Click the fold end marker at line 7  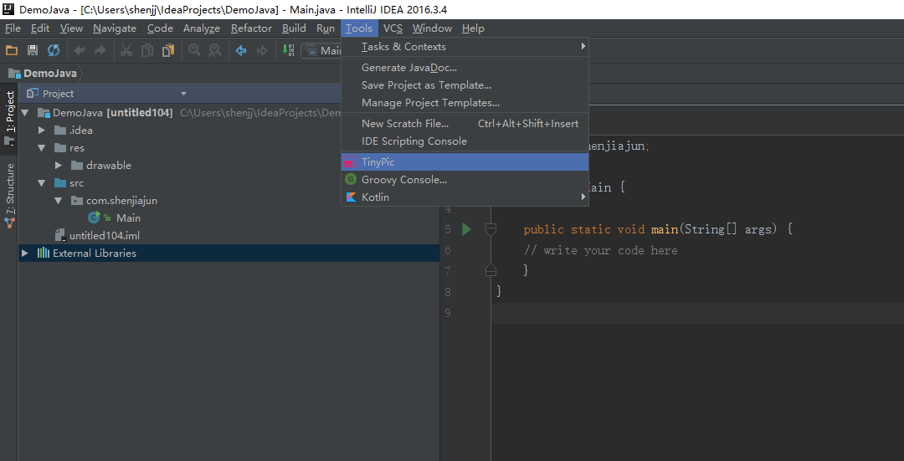[491, 269]
